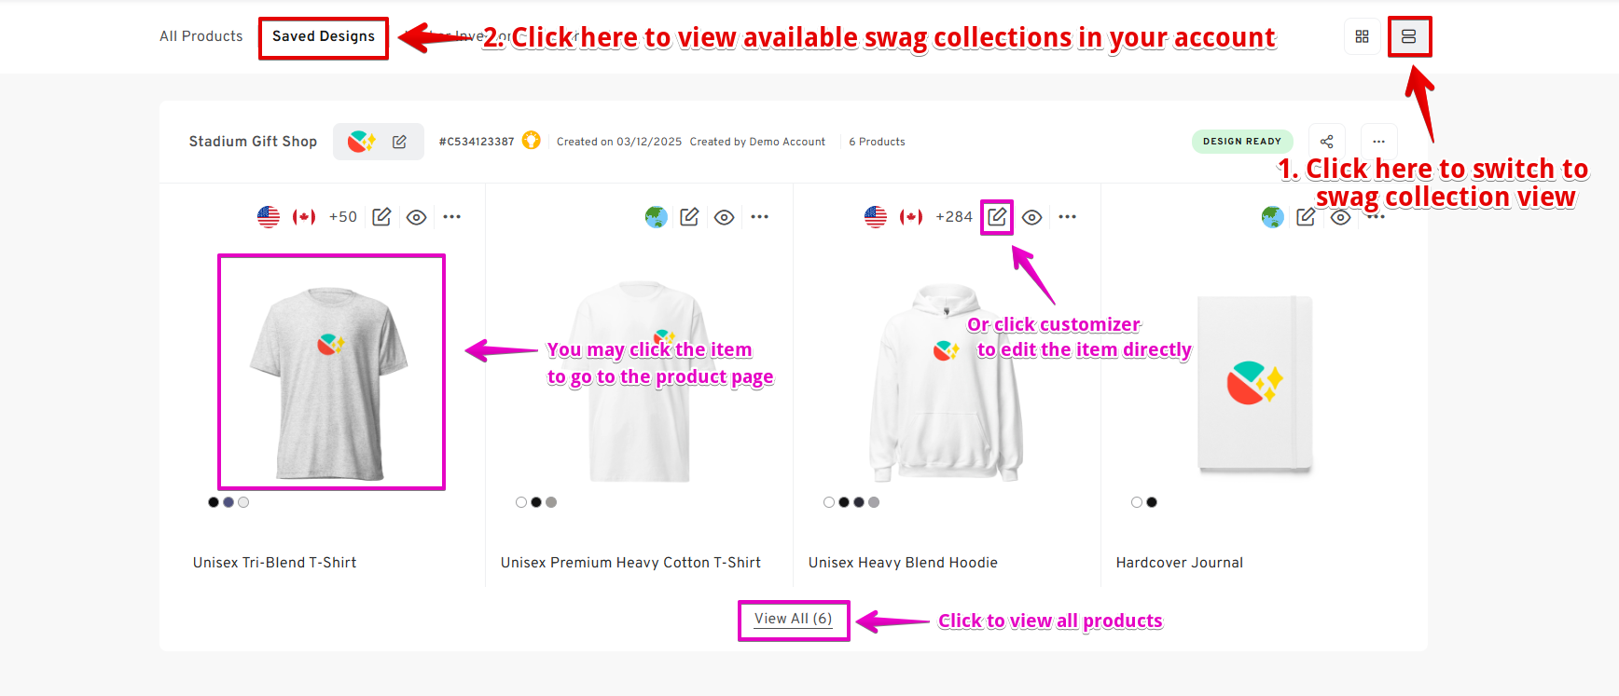
Task: Select the Saved Designs tab
Action: pos(323,36)
